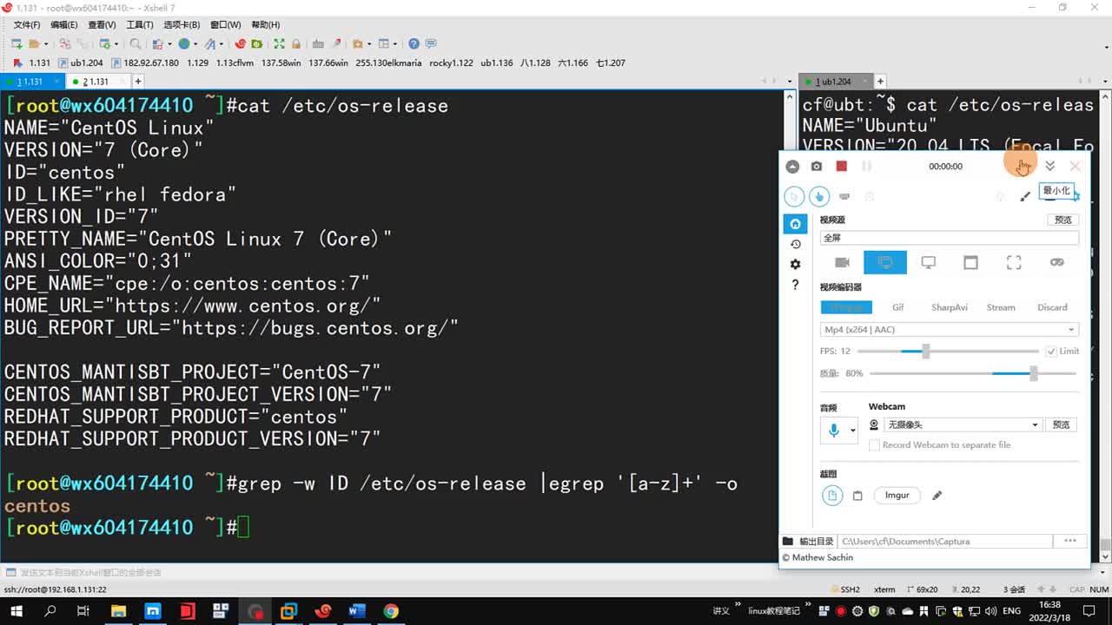Select window video source icon

coord(970,262)
